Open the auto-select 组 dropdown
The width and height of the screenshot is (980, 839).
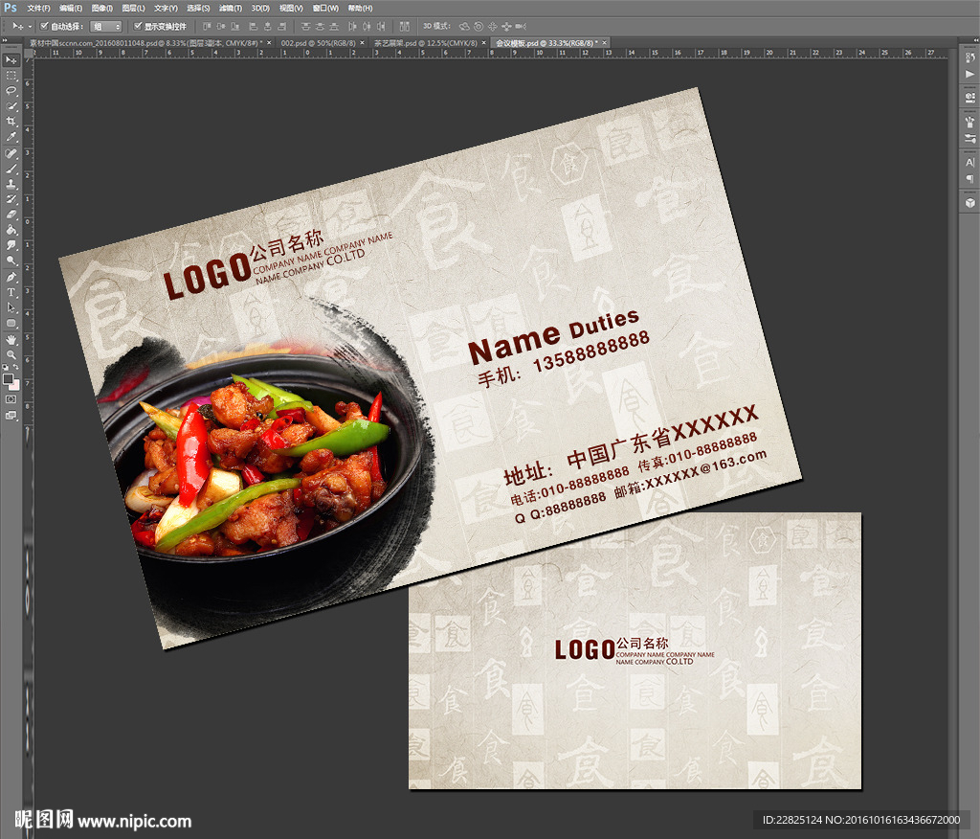105,26
